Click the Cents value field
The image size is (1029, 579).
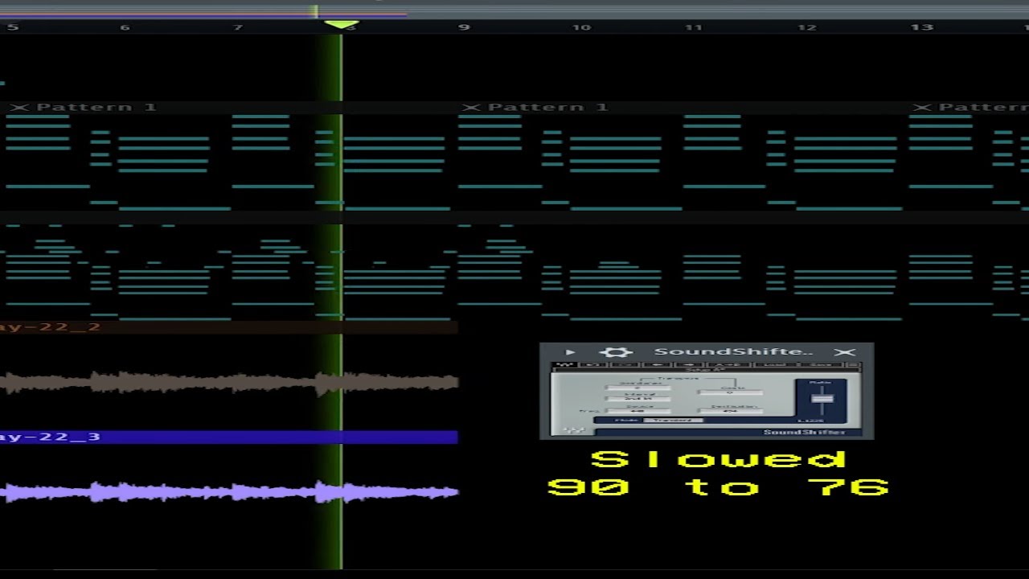click(x=730, y=392)
